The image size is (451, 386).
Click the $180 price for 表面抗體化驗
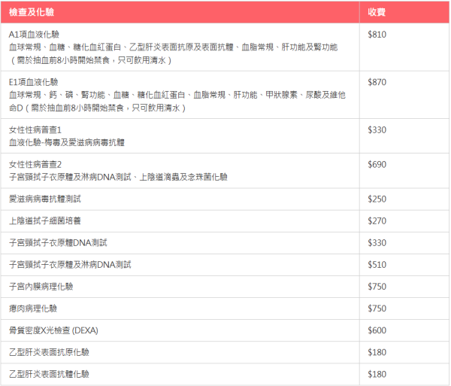(x=377, y=374)
